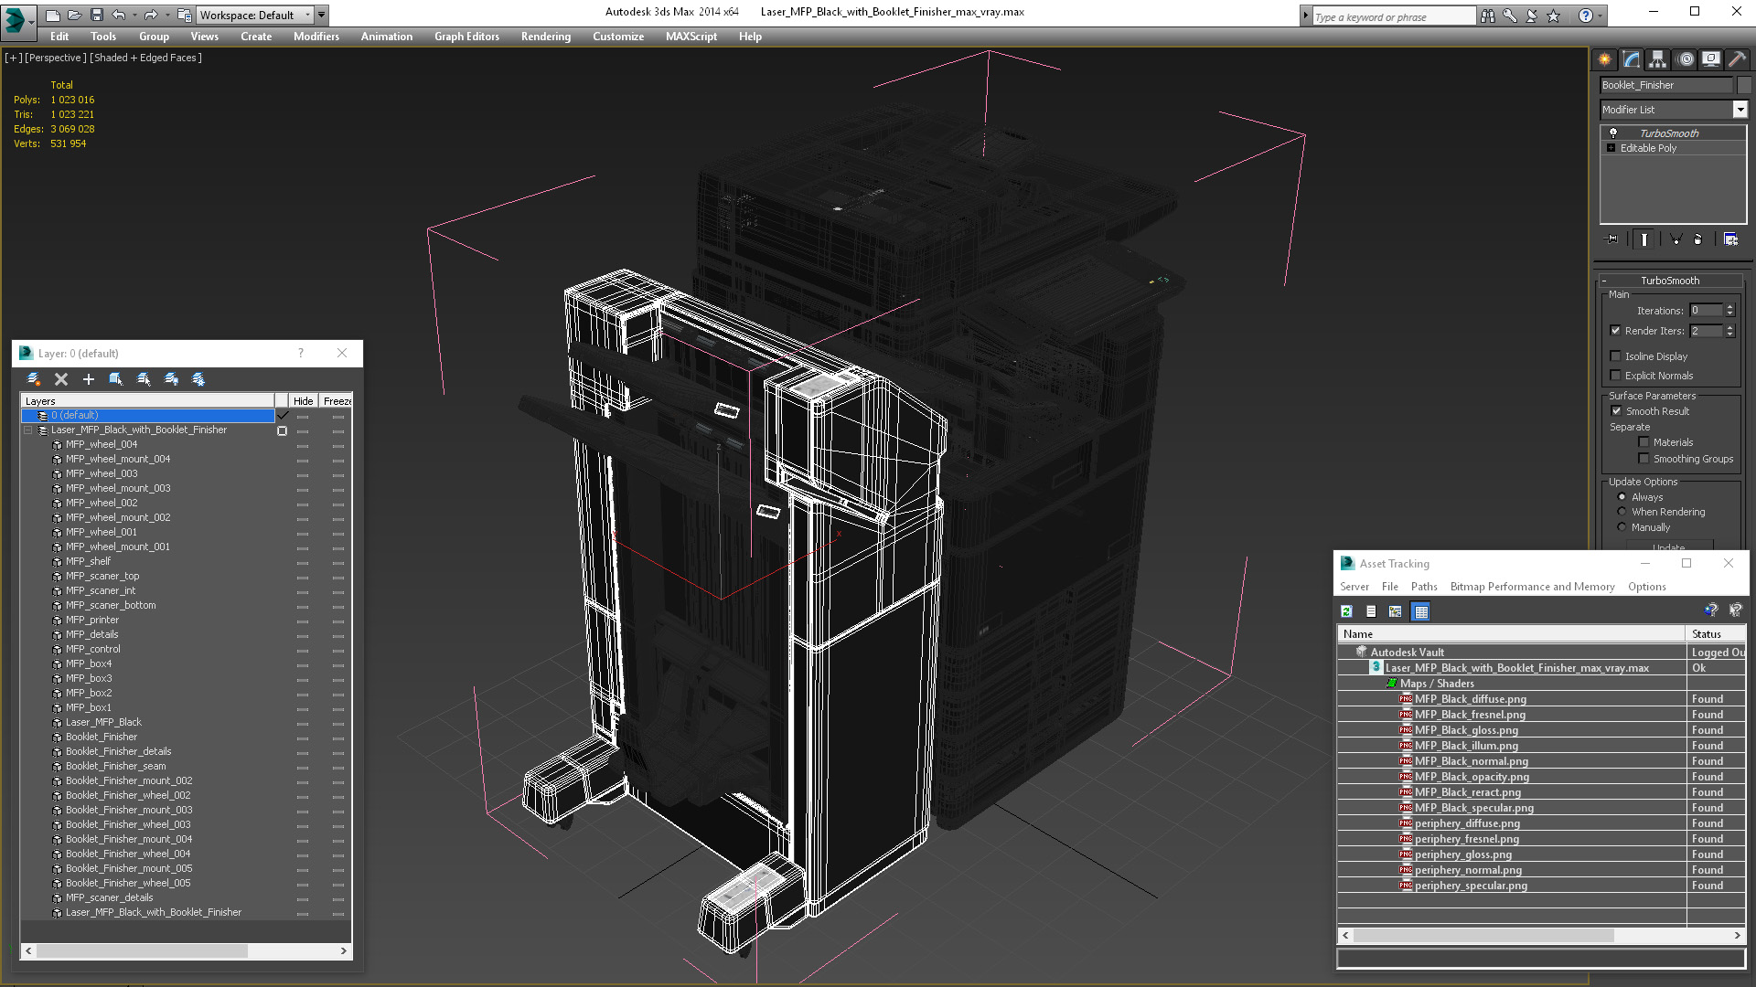
Task: Click Pin Stack icon below modifier stack
Action: coord(1612,239)
